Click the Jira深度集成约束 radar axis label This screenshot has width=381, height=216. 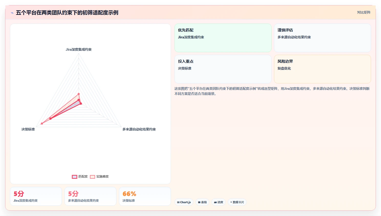click(x=79, y=49)
